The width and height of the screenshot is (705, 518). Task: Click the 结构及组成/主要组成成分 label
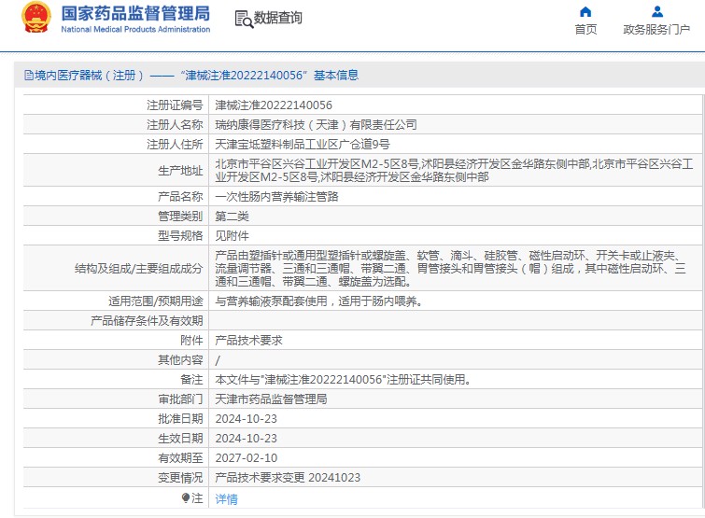click(x=138, y=269)
